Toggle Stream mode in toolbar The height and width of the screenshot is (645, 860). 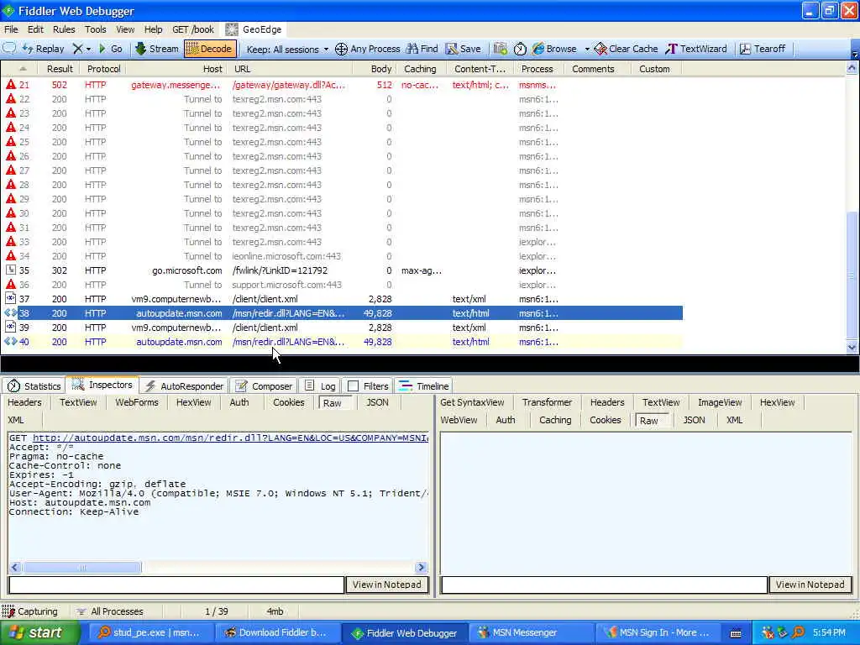pos(157,49)
